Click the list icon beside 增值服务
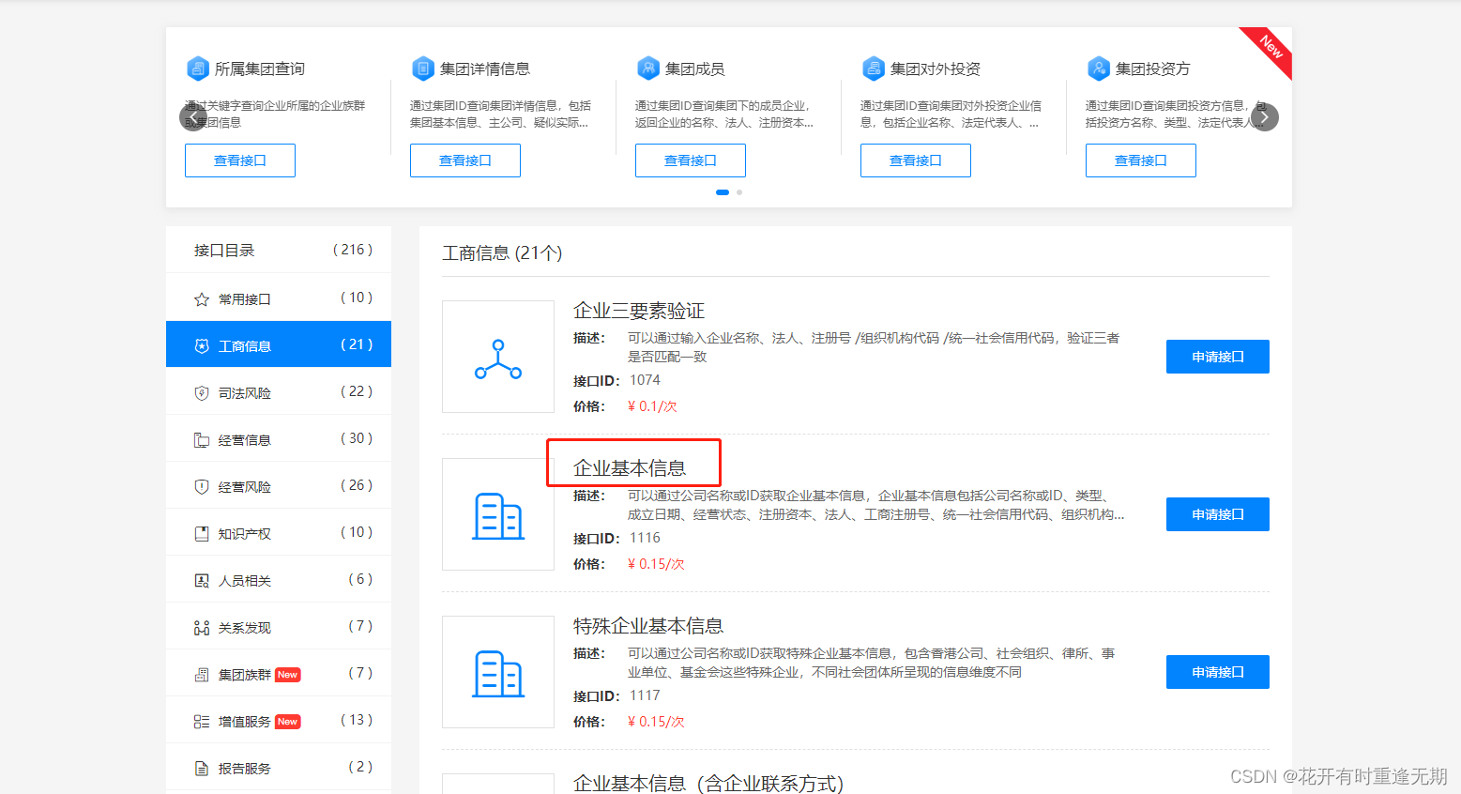The width and height of the screenshot is (1461, 794). coord(201,722)
